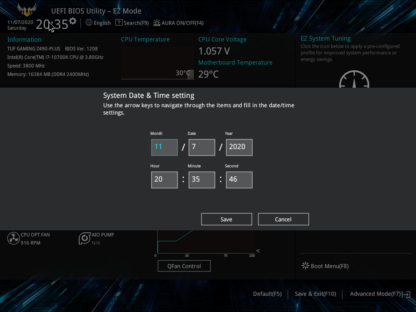Click BIOS Ver. 1208 text

coord(81,49)
